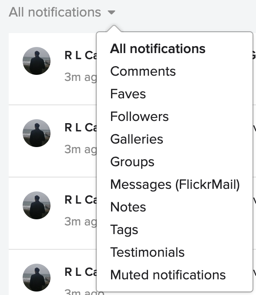Click the first notification's profile avatar
The height and width of the screenshot is (295, 256).
pyautogui.click(x=37, y=61)
